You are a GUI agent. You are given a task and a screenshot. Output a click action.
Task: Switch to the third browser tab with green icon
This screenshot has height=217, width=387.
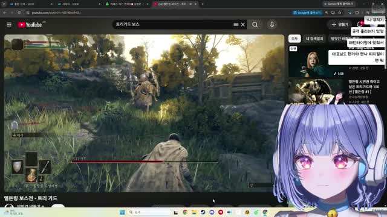click(x=127, y=4)
